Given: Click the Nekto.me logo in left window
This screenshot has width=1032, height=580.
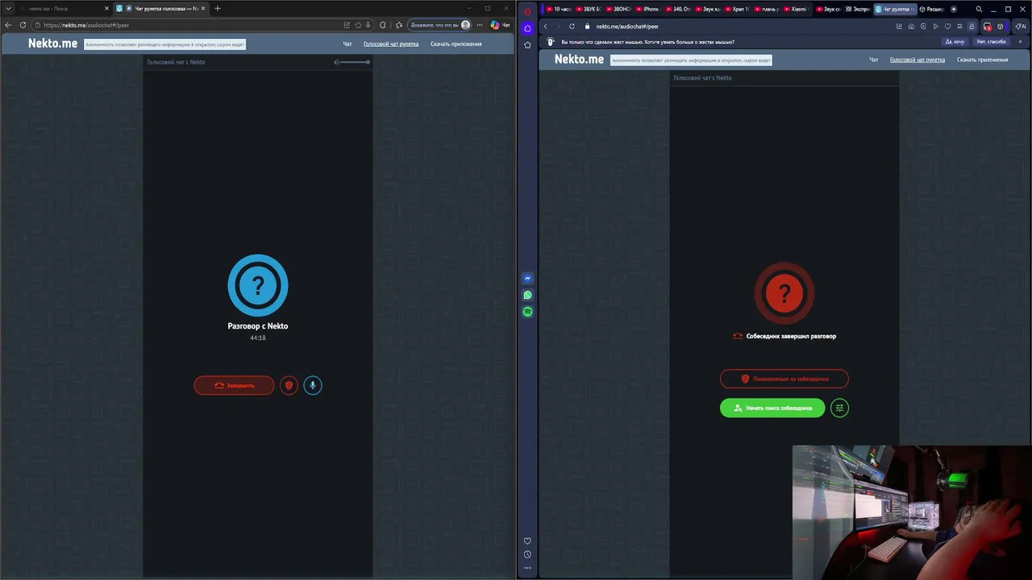Looking at the screenshot, I should coord(53,43).
